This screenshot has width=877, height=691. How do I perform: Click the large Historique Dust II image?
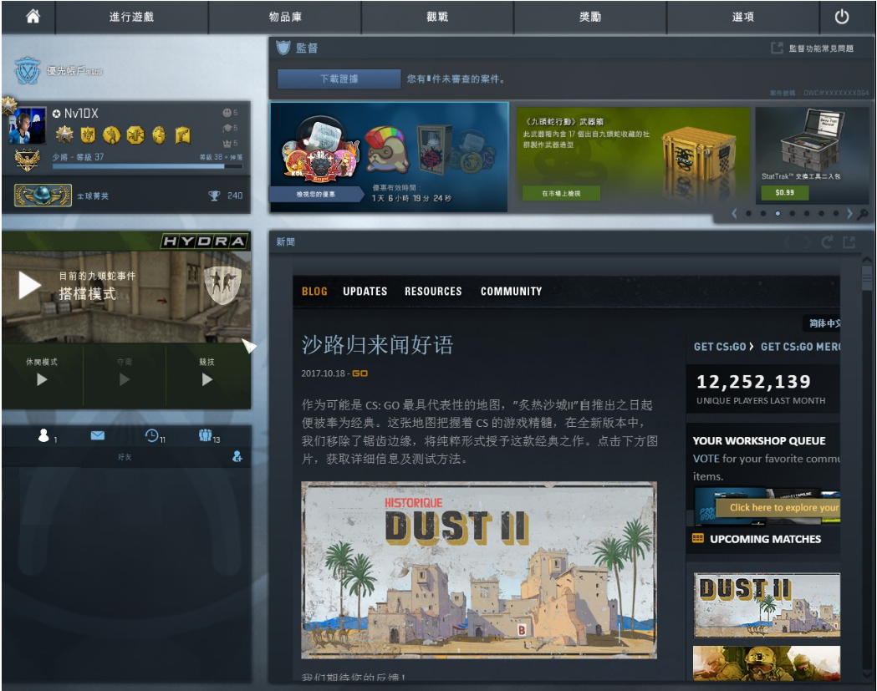point(479,570)
